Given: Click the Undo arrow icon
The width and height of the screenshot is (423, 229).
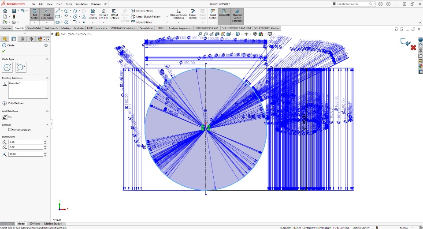Looking at the screenshot, I should 22,11.
